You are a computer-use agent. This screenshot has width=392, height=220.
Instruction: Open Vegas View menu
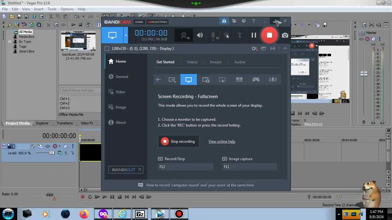26,9
